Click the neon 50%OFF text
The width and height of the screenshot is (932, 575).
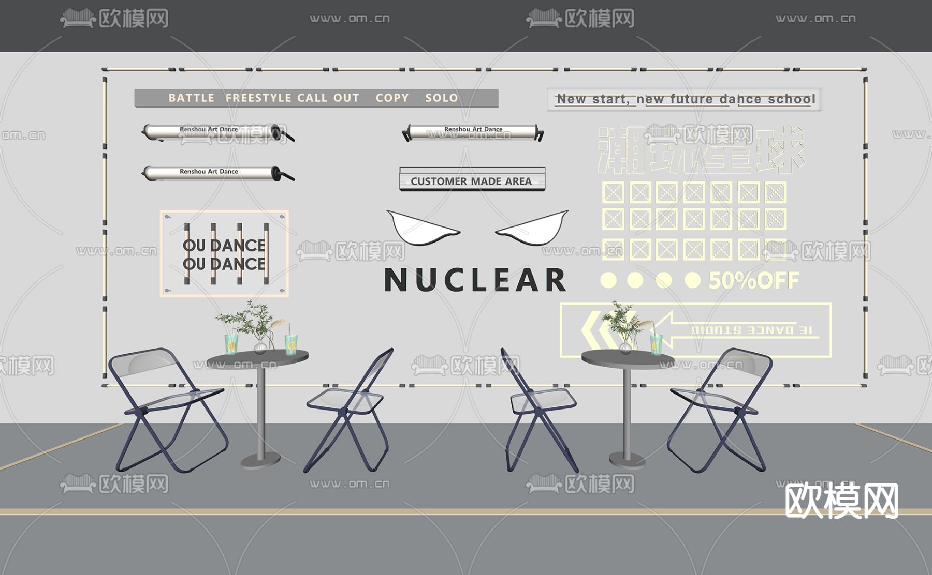753,281
